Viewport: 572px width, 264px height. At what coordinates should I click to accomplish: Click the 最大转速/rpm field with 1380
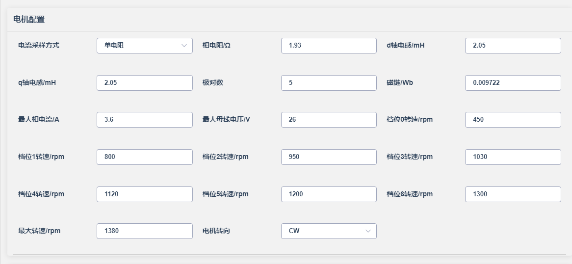[144, 231]
